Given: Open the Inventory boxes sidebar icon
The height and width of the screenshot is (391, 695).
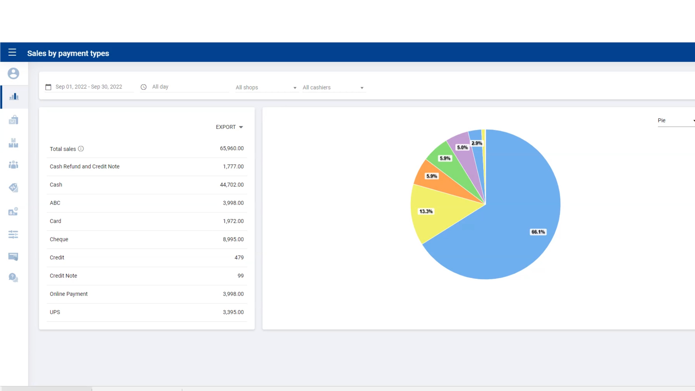Looking at the screenshot, I should coord(13,143).
